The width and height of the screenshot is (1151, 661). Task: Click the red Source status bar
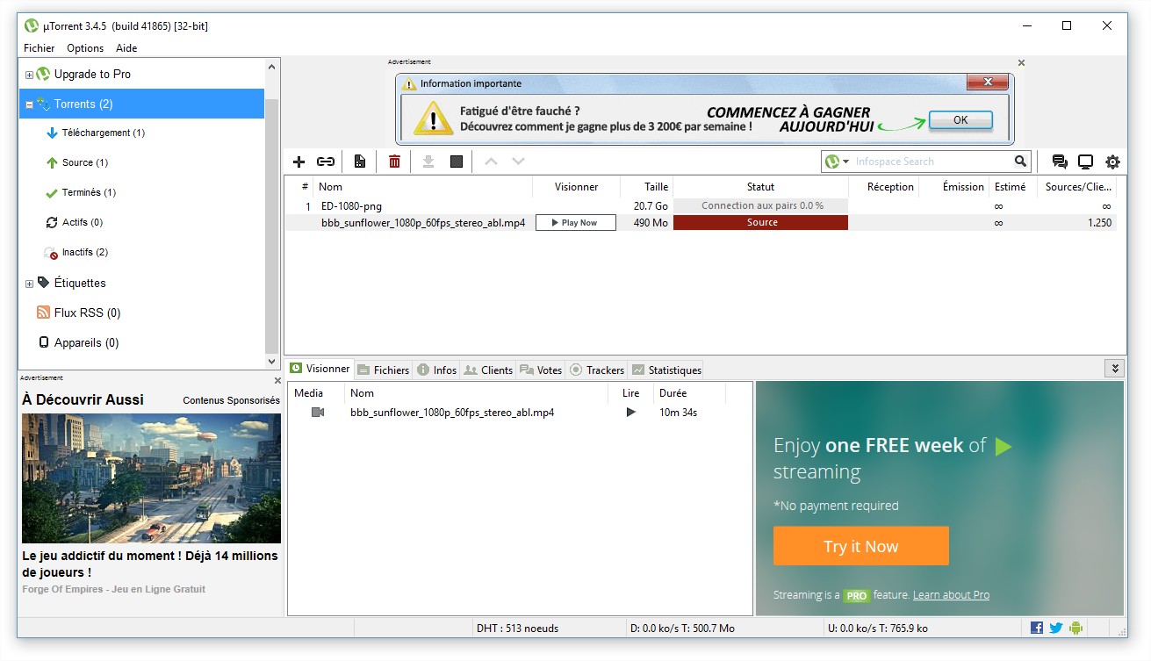pyautogui.click(x=761, y=223)
